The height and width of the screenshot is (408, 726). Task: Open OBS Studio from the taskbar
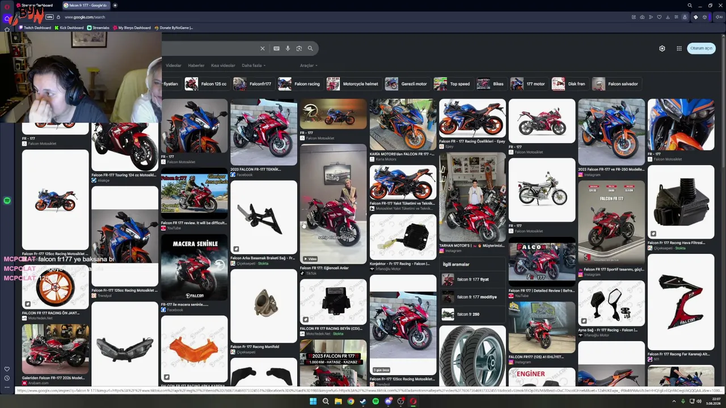pyautogui.click(x=400, y=401)
